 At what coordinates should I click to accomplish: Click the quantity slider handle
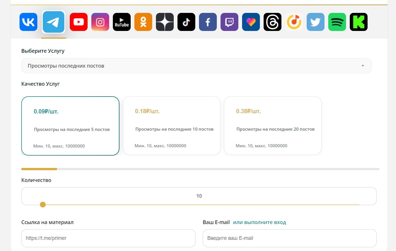[x=43, y=205]
